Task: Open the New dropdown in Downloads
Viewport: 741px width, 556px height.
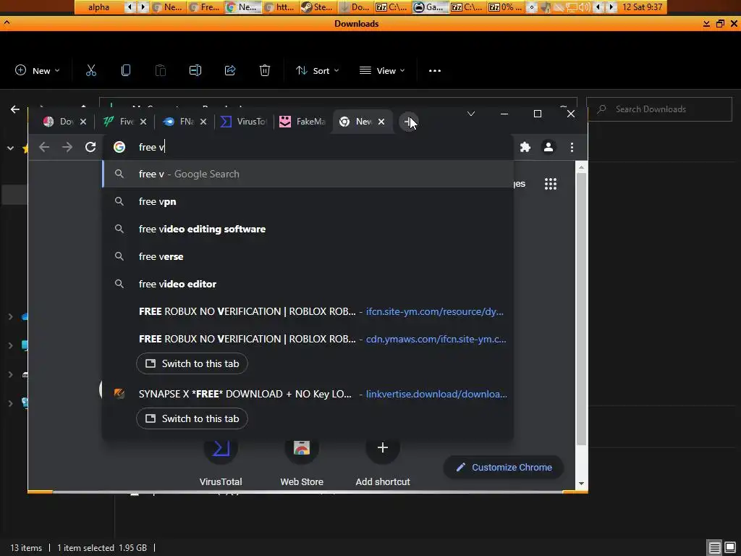Action: coord(38,70)
